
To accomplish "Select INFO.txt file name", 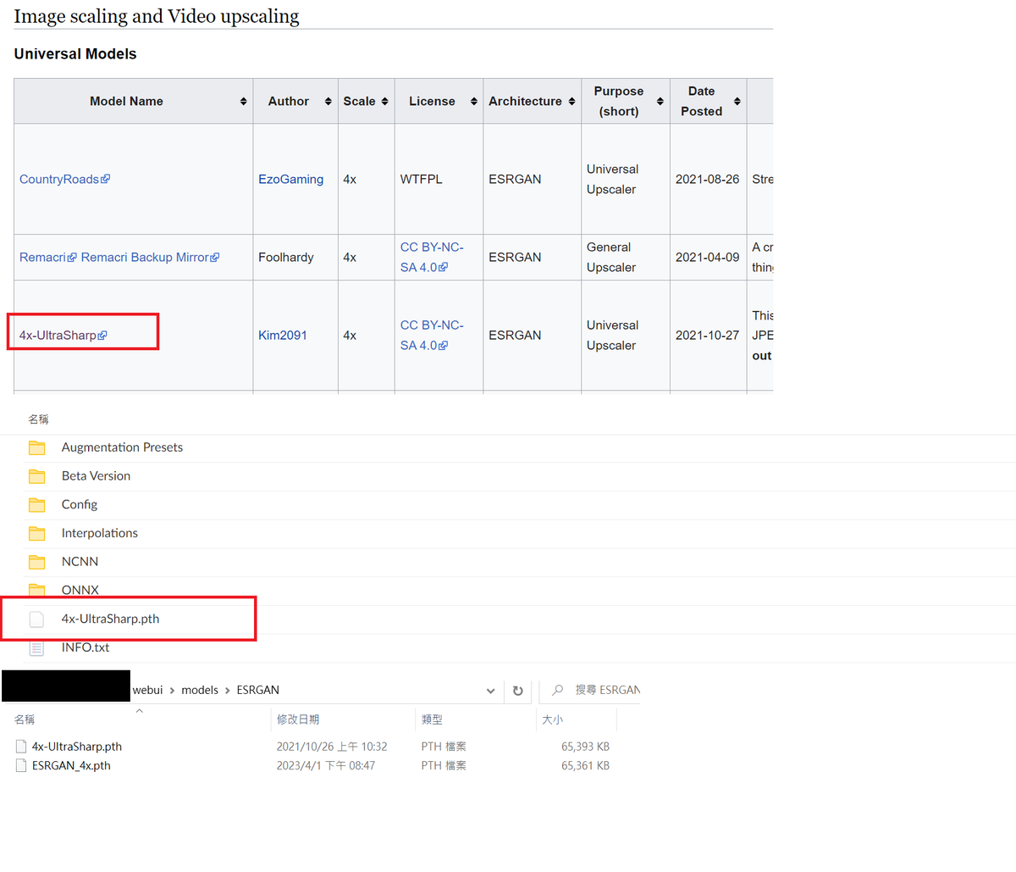I will (86, 647).
